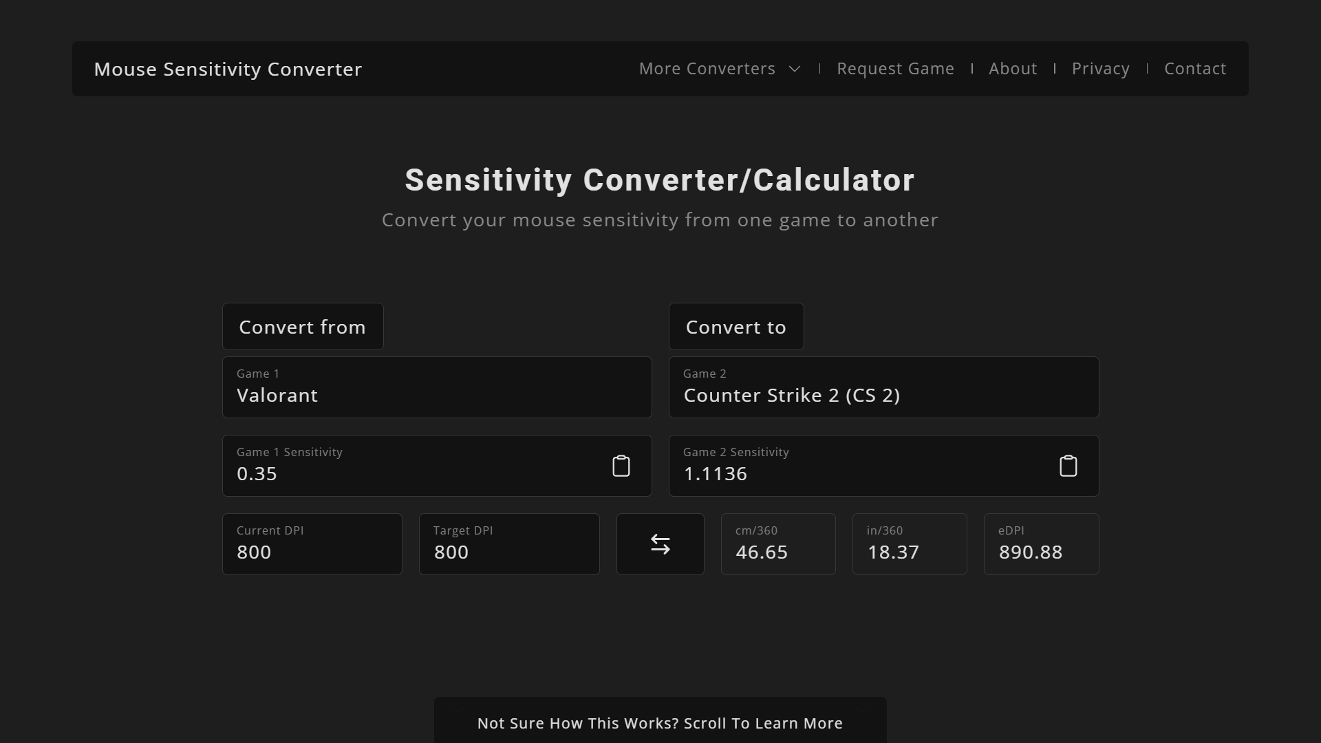Copy Game 2 Sensitivity with clipboard icon
This screenshot has width=1321, height=743.
(1068, 466)
